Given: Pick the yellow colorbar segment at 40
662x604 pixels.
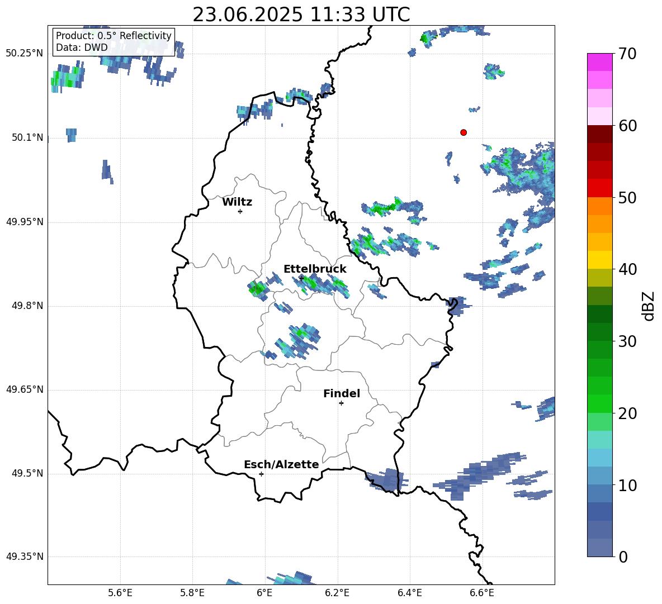Looking at the screenshot, I should coord(599,260).
